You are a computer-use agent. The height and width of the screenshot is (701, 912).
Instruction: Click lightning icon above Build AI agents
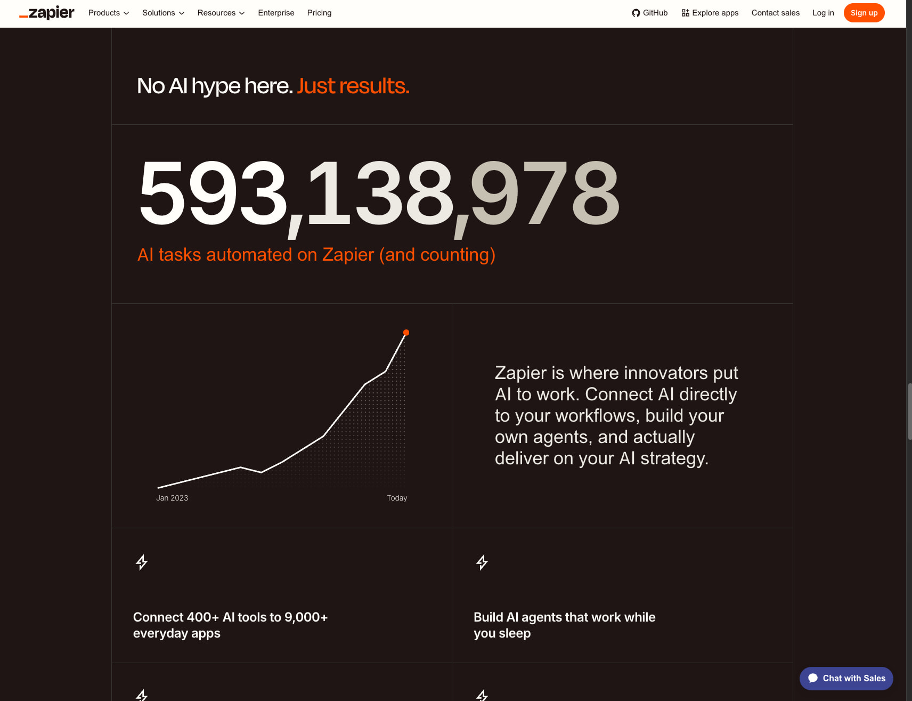(482, 562)
